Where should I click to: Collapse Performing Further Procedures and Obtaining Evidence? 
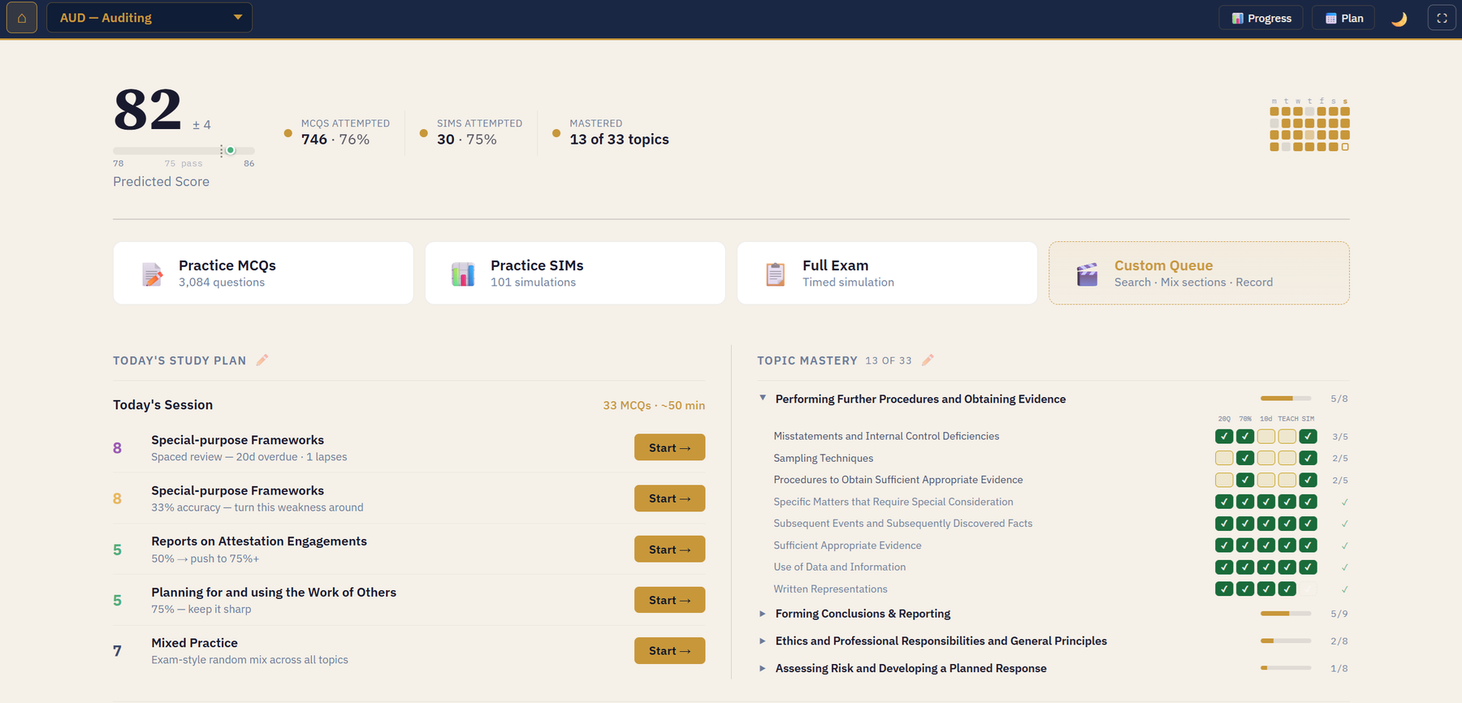coord(763,398)
